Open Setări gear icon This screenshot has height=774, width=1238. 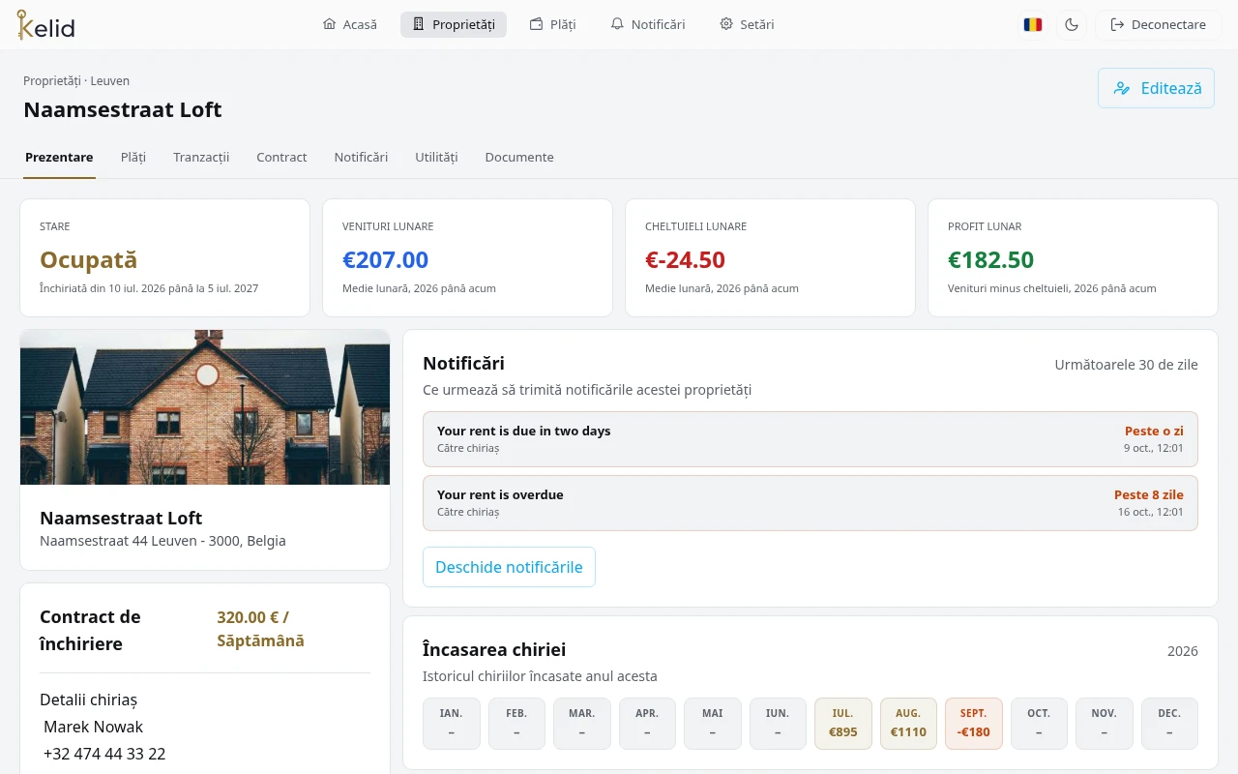[726, 24]
